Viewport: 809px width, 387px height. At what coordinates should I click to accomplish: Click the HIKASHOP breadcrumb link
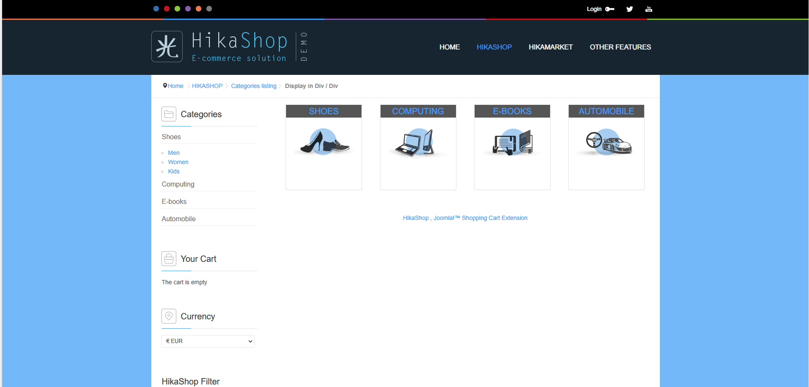pos(207,86)
